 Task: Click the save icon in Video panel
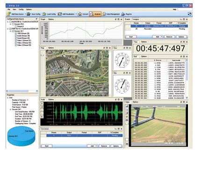click(x=127, y=106)
